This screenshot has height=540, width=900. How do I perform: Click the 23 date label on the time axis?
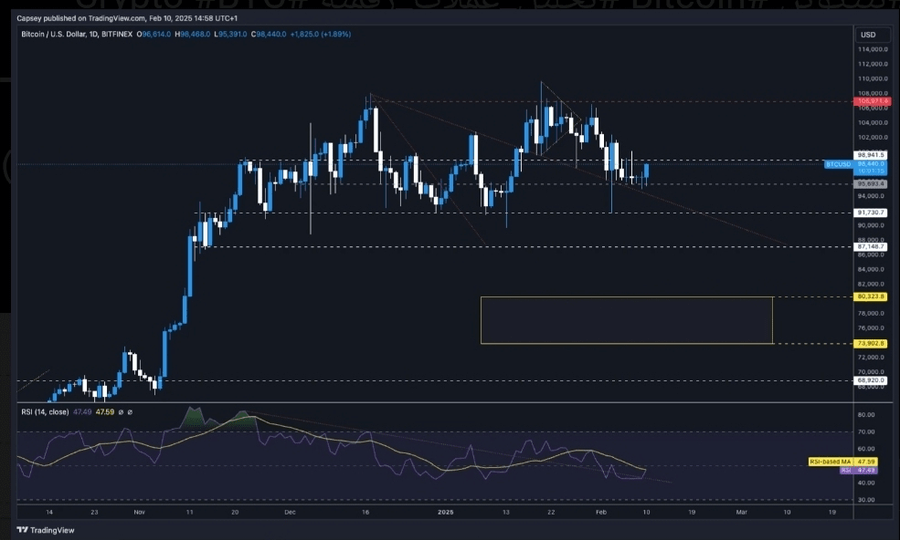pyautogui.click(x=94, y=512)
